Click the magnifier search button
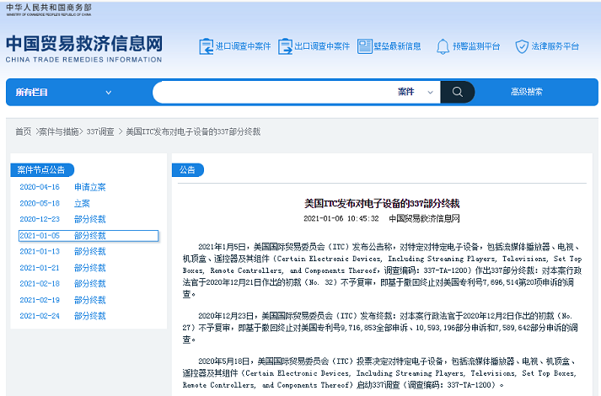Image resolution: width=601 pixels, height=396 pixels. tap(457, 92)
